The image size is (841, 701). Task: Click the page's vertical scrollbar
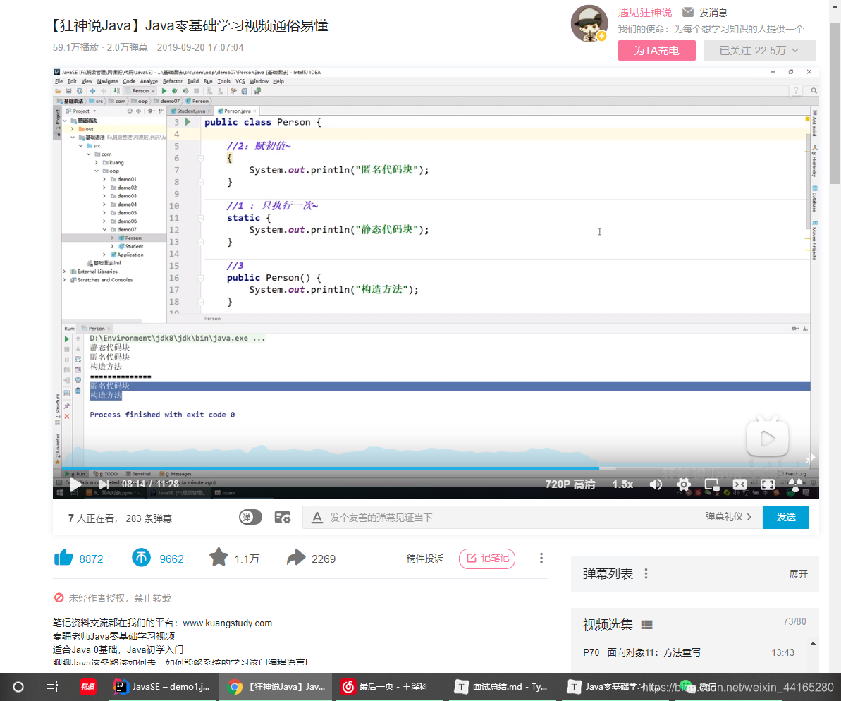pos(835,102)
